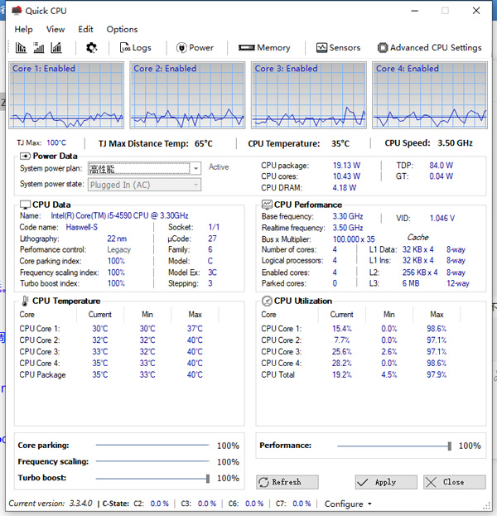Click the VID '1.046 V' value
Screen dimensions: 497x516
point(442,218)
